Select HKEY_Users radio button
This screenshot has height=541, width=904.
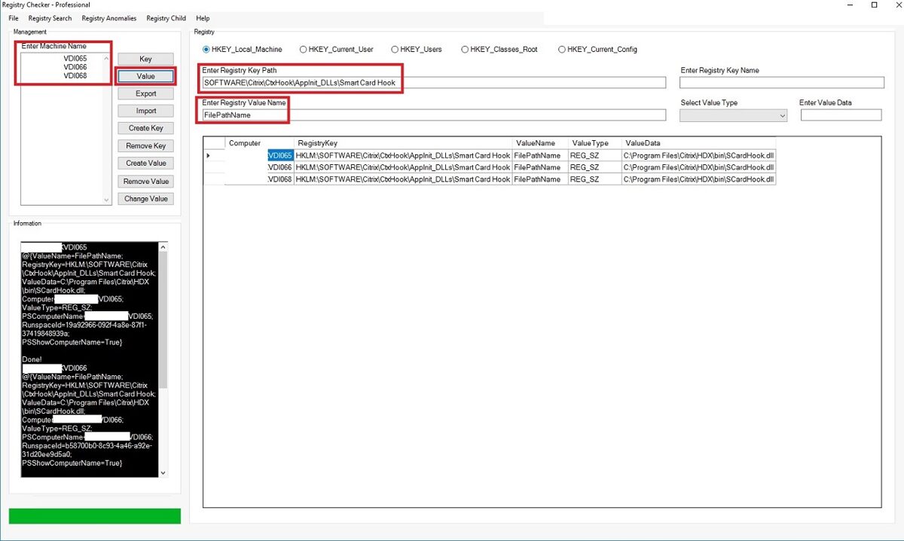[x=415, y=50]
